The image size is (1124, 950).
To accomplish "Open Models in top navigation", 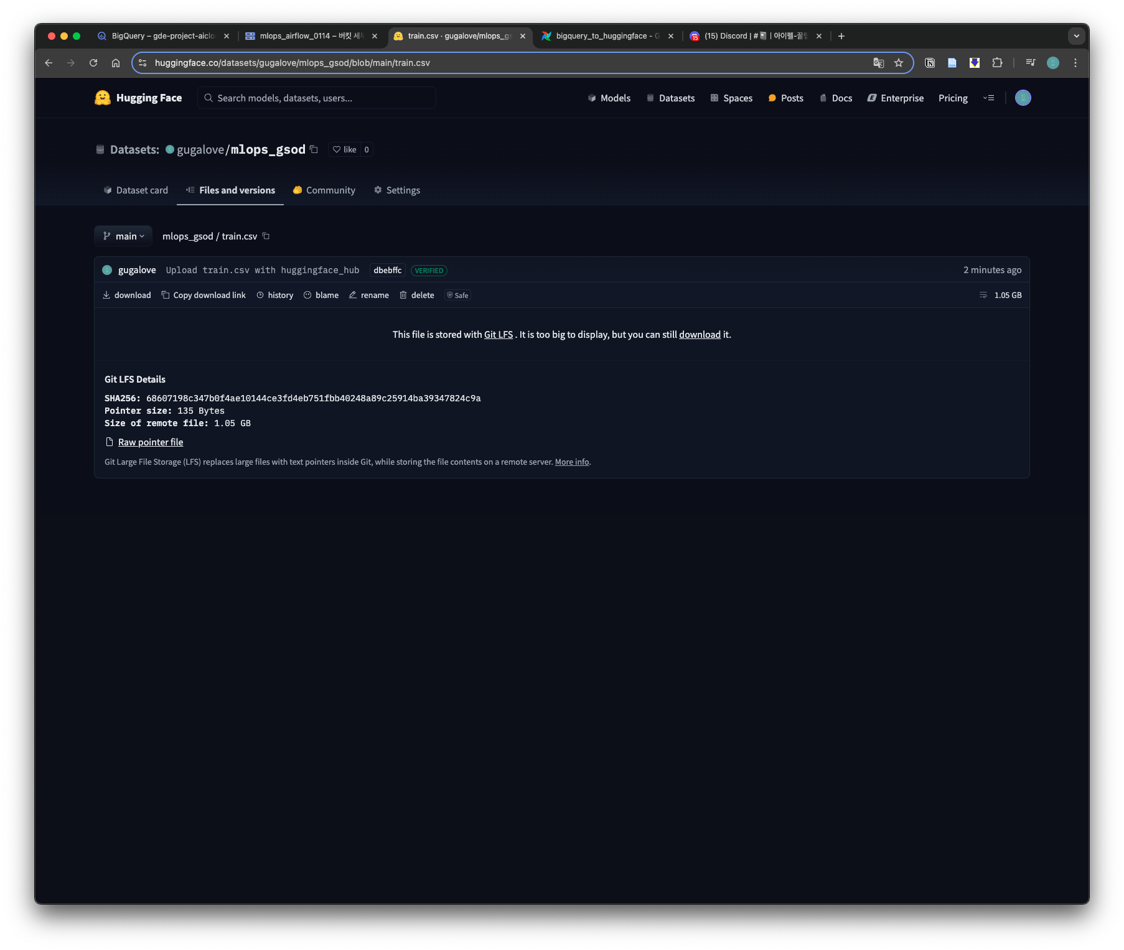I will (x=609, y=98).
